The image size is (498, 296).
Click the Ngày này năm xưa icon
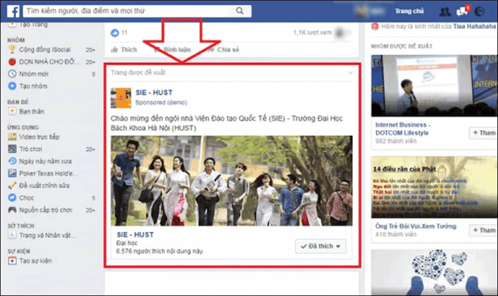12,161
